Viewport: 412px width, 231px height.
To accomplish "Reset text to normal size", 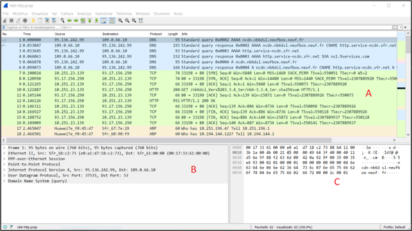I will 134,20.
